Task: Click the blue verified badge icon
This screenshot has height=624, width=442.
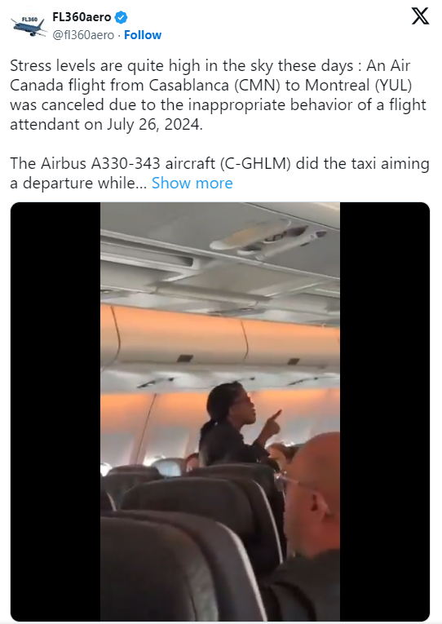Action: pyautogui.click(x=121, y=17)
